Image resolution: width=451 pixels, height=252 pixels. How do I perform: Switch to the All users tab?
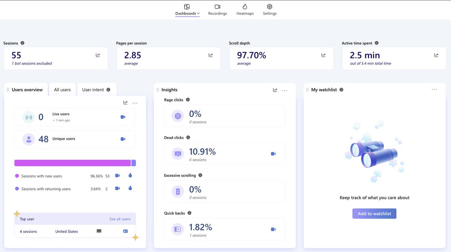click(x=62, y=90)
